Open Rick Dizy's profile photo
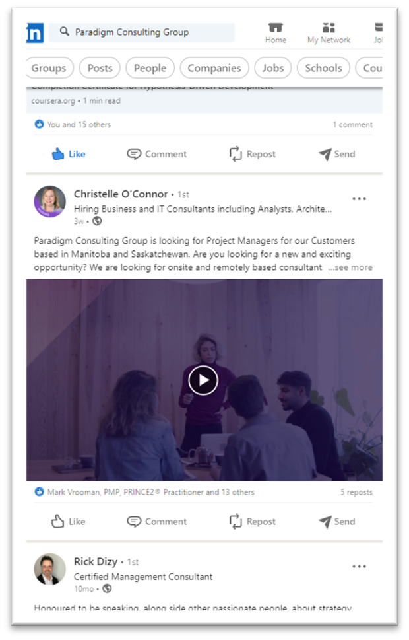The width and height of the screenshot is (409, 640). click(x=49, y=569)
